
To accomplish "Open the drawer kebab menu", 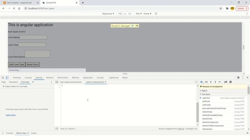I will click(x=3, y=133).
